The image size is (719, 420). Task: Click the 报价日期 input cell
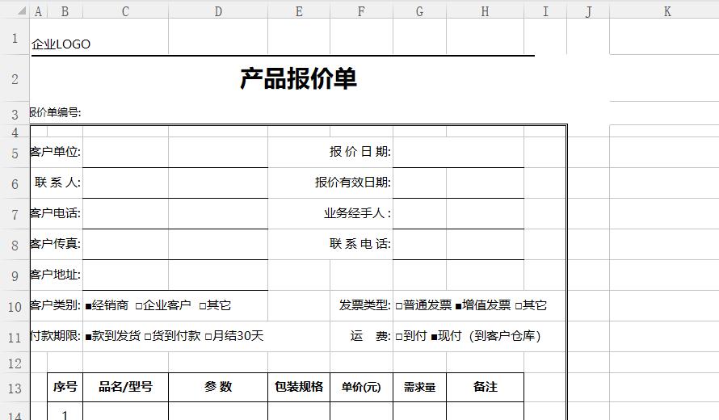click(x=459, y=152)
